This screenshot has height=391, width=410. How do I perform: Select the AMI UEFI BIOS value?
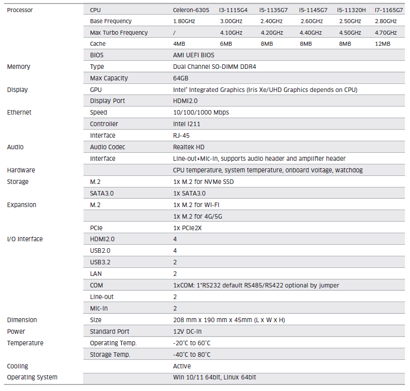[x=193, y=55]
